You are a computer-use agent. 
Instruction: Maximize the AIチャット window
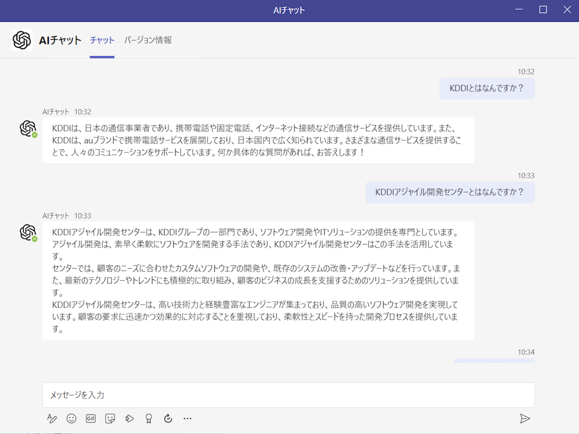(x=543, y=10)
